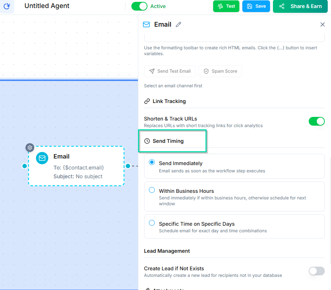331x290 pixels.
Task: Select Send Immediately radio option
Action: click(x=152, y=163)
